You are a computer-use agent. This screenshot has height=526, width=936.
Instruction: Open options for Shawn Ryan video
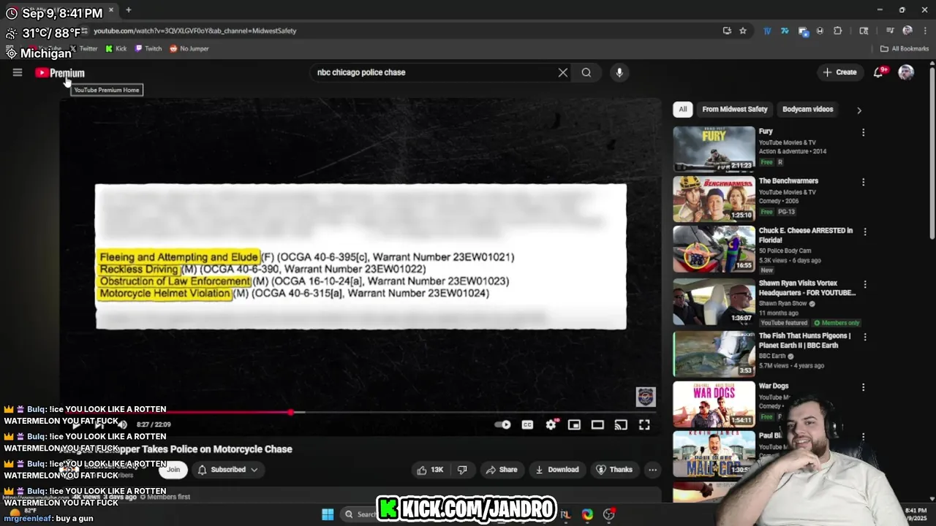click(865, 284)
